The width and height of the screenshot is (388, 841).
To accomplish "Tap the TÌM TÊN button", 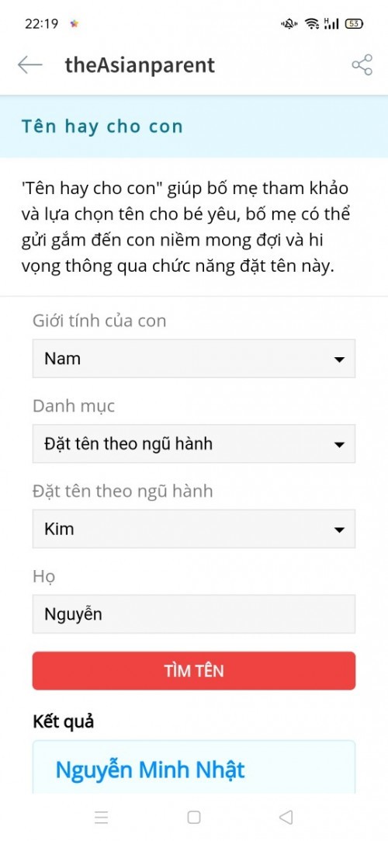I will [x=194, y=670].
